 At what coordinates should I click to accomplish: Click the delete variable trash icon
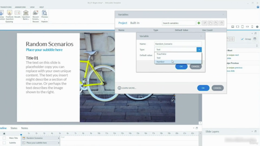221,23
